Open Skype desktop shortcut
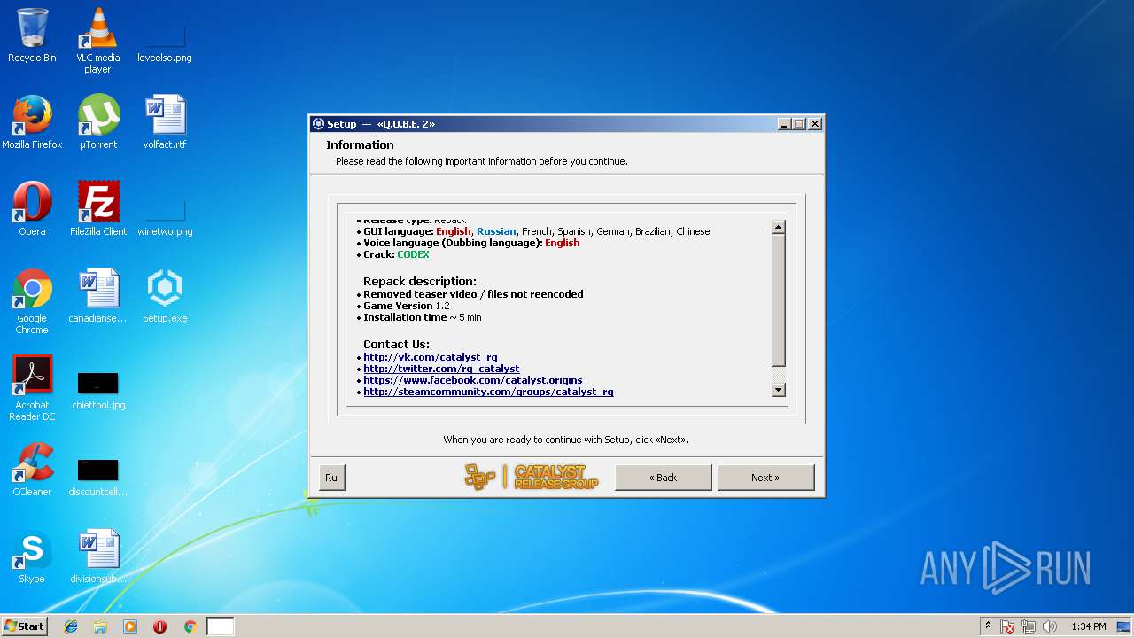 pos(32,556)
